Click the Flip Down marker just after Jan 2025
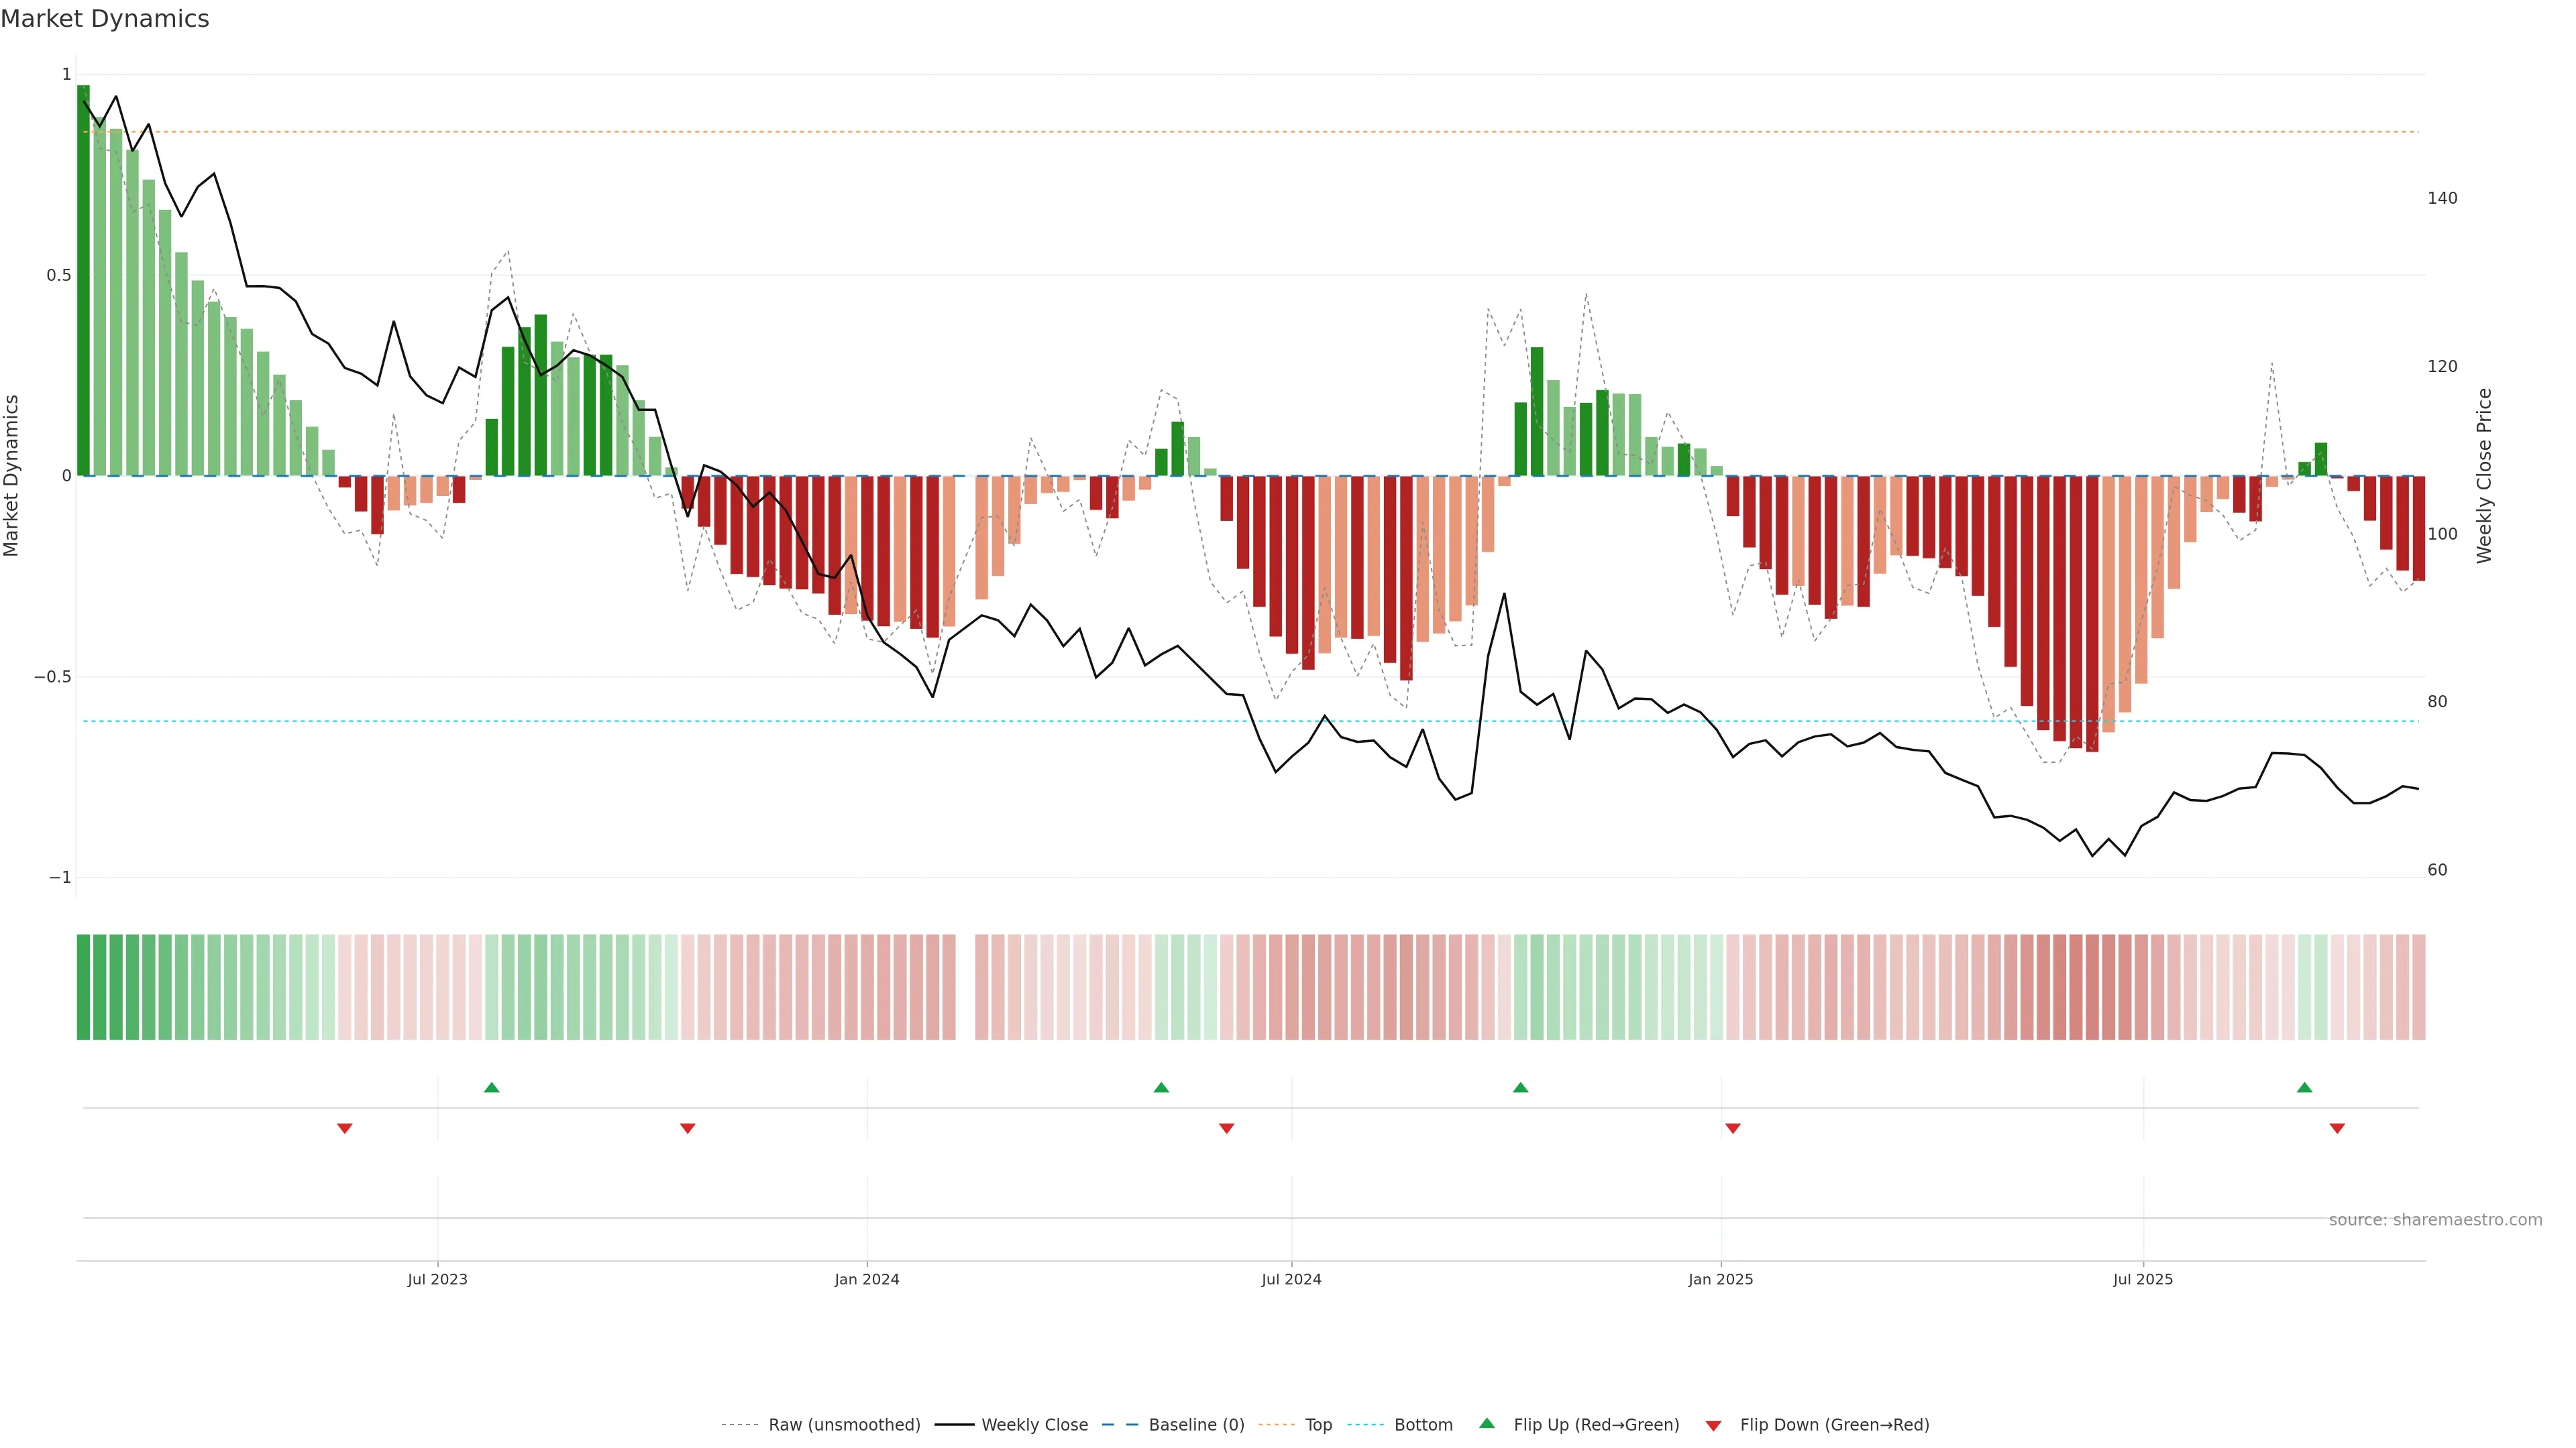 click(1733, 1128)
